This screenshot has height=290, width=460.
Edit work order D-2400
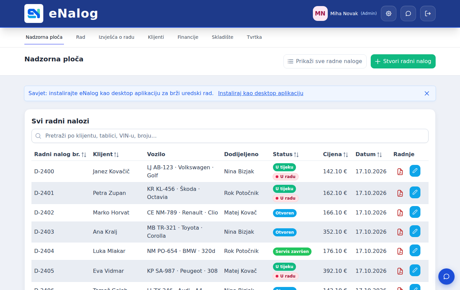[415, 171]
